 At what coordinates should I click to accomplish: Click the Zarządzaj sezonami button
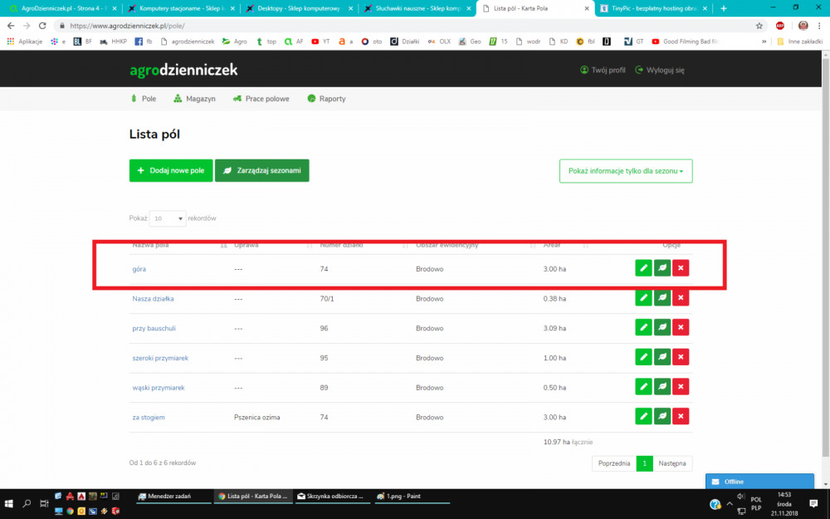click(261, 170)
